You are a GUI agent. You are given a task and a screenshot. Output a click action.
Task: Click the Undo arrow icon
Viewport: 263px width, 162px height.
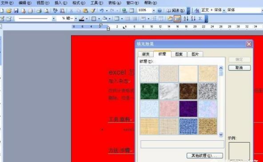102,11
